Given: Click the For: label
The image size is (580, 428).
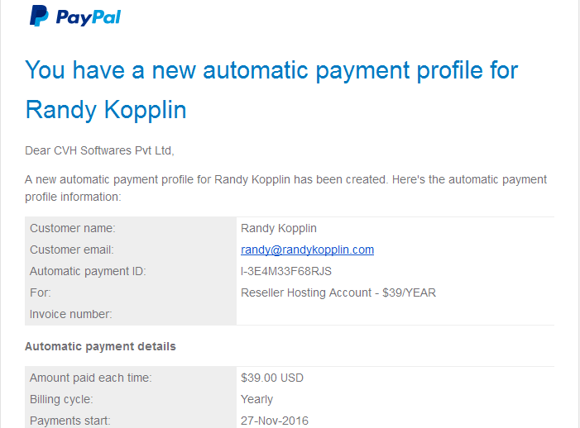Looking at the screenshot, I should (x=41, y=292).
